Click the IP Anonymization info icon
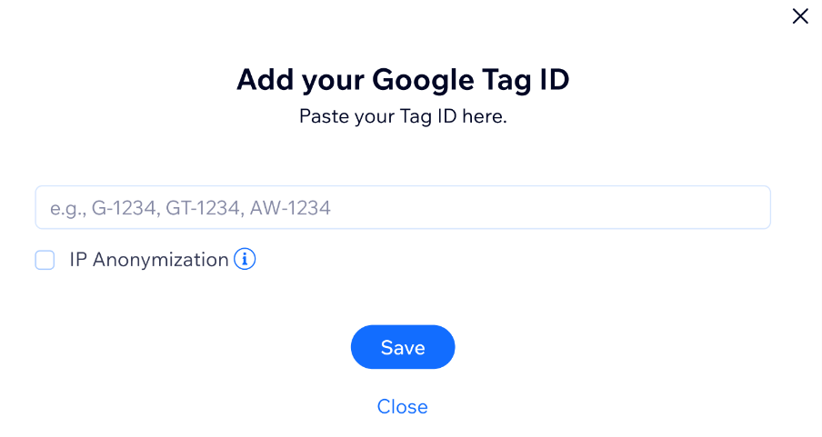This screenshot has height=437, width=822. click(245, 259)
